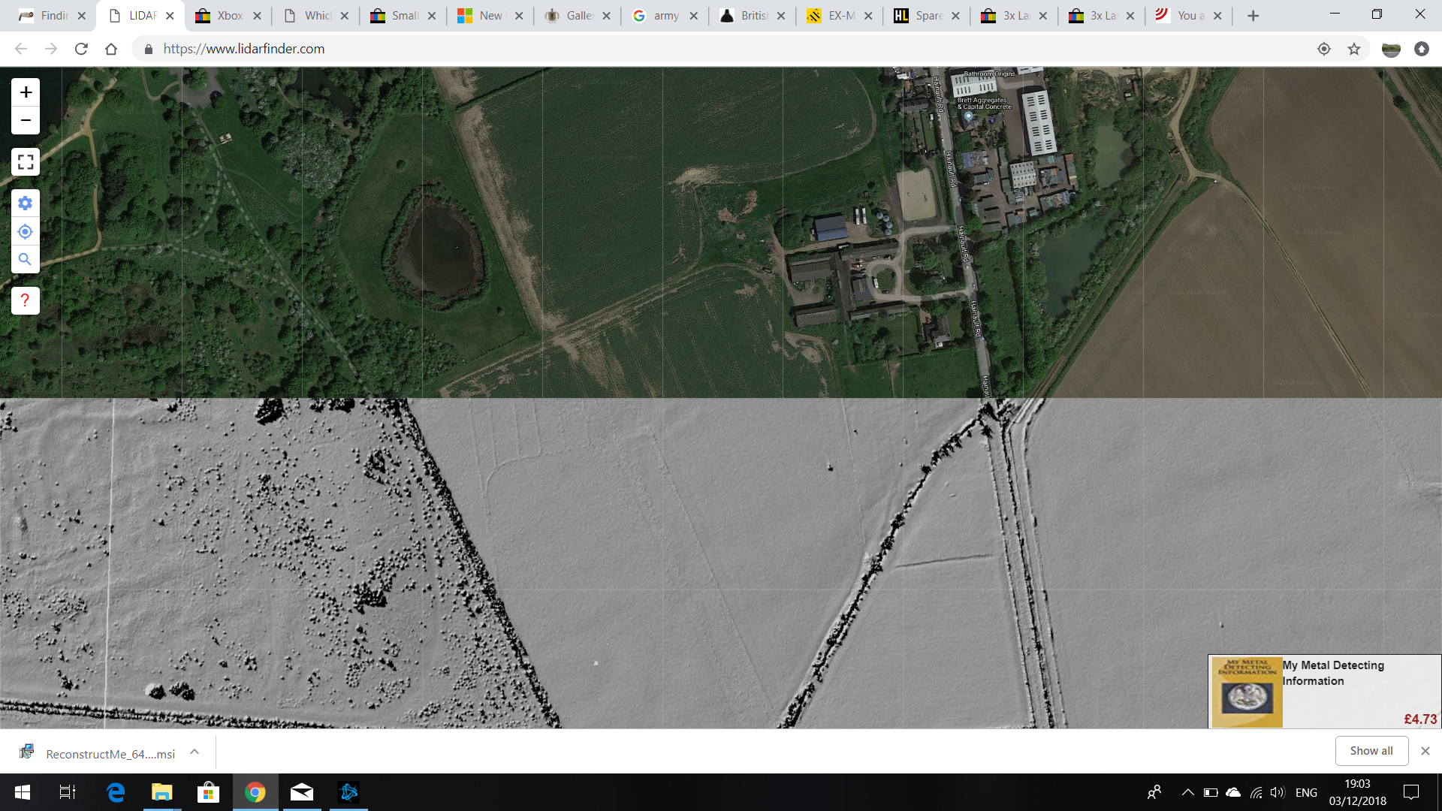This screenshot has width=1442, height=811.
Task: Click Show all downloads button
Action: [x=1371, y=751]
